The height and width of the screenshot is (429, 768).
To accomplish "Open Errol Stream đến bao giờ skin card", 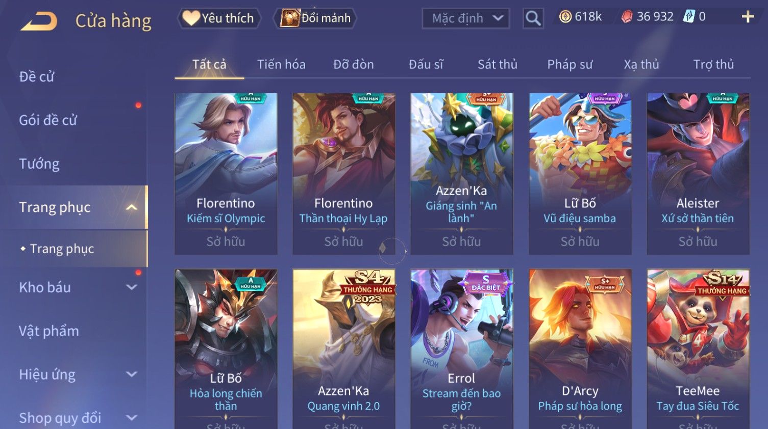I will [462, 349].
